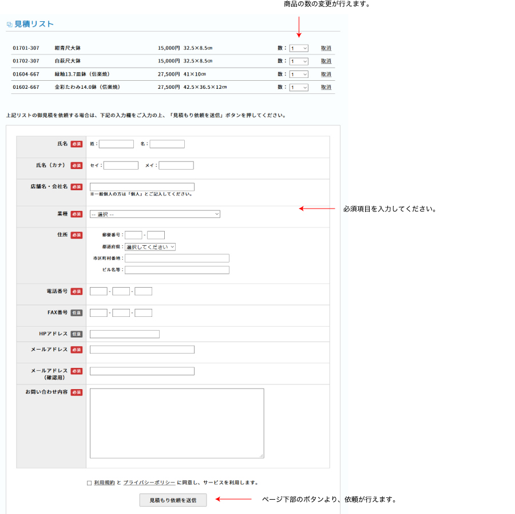515x514 pixels.
Task: Click the 見積リスト heading icon
Action: 9,25
